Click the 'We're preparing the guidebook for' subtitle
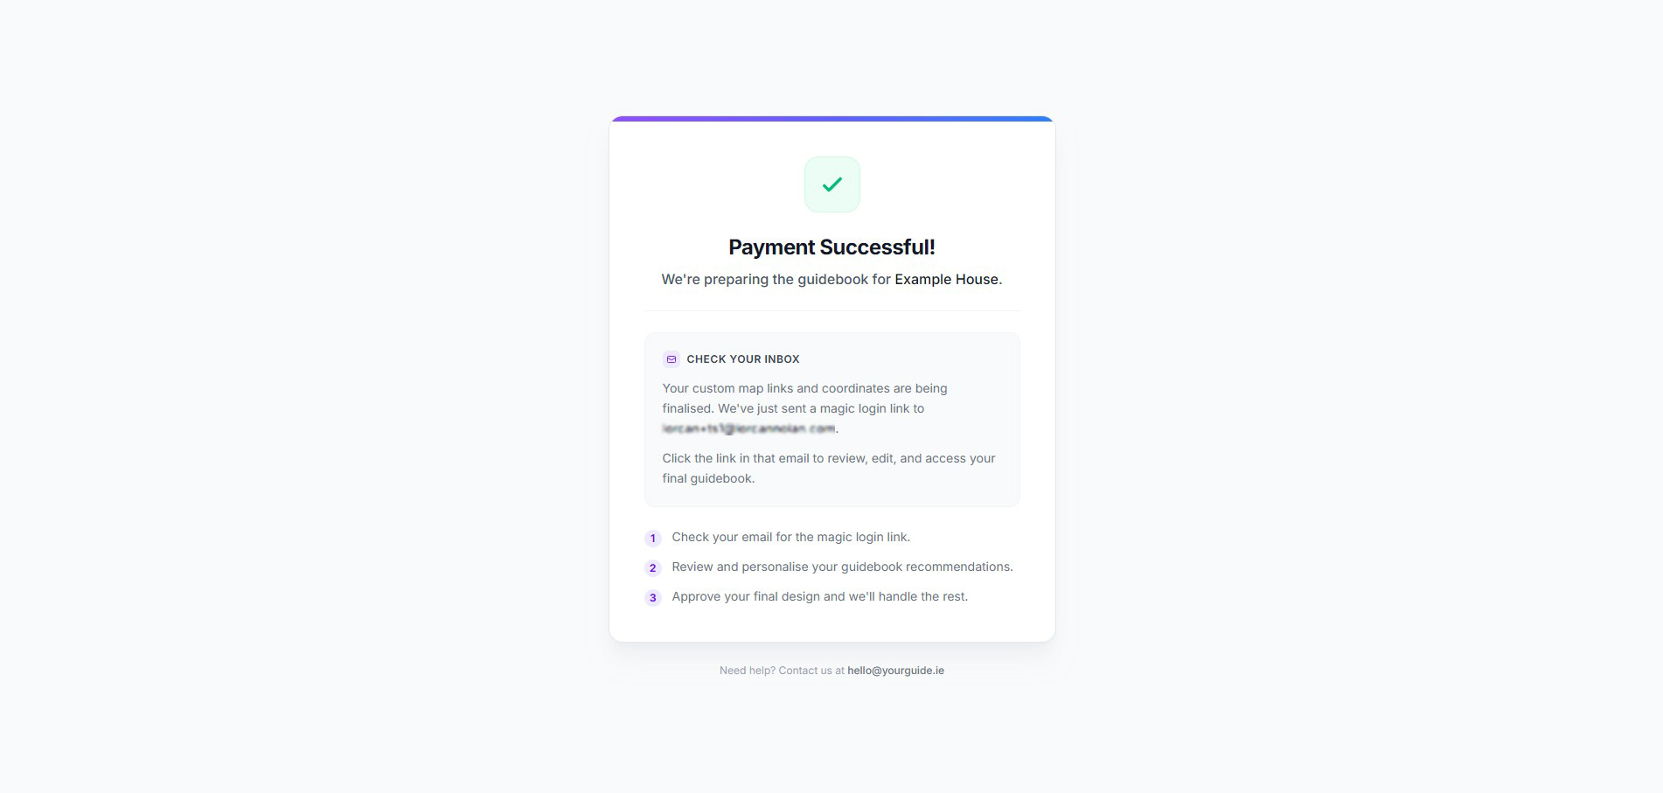Image resolution: width=1663 pixels, height=793 pixels. pyautogui.click(x=776, y=280)
